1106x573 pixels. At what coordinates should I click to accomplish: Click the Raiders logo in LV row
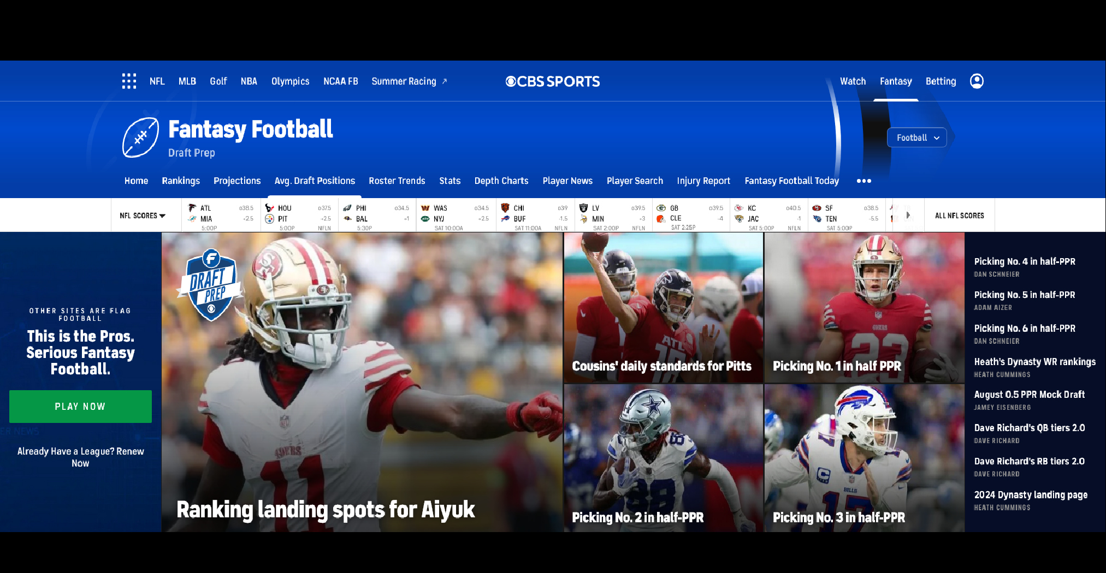(583, 208)
